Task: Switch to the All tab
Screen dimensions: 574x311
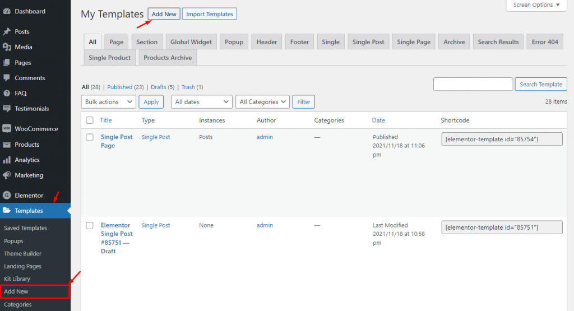Action: [92, 42]
